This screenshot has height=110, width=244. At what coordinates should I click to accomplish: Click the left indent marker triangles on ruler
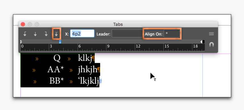tap(21, 42)
